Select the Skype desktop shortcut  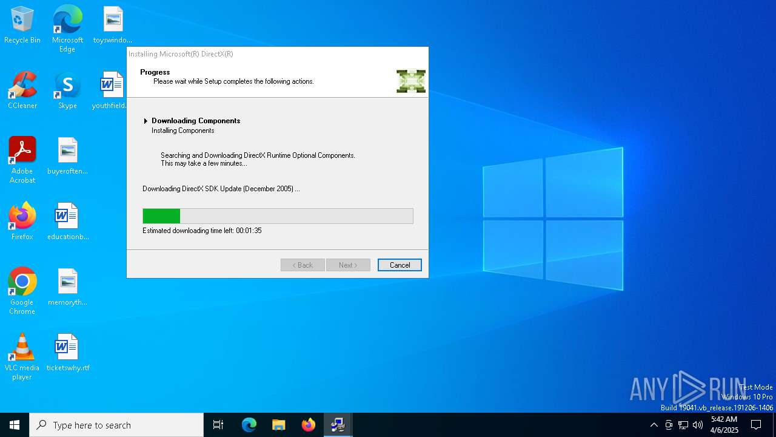67,91
